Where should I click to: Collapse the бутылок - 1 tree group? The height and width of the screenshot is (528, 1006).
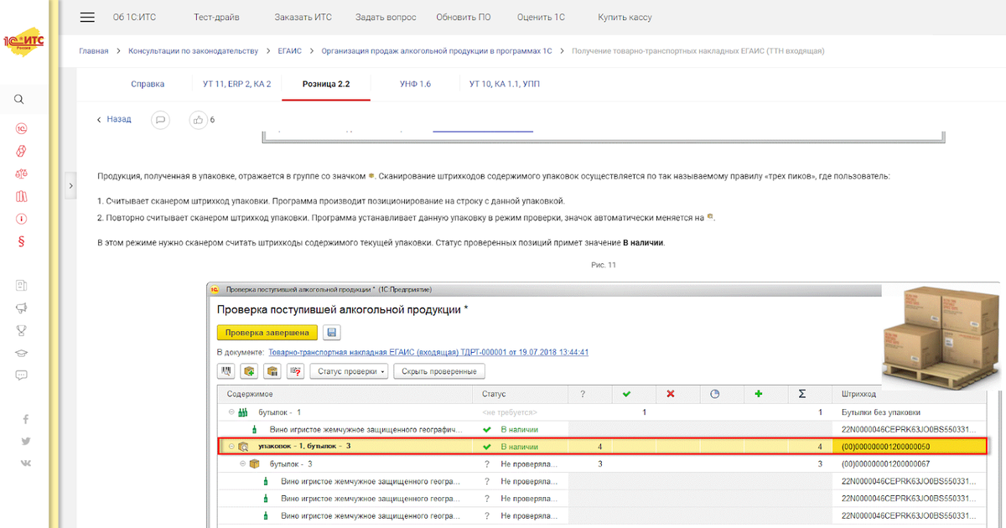231,412
